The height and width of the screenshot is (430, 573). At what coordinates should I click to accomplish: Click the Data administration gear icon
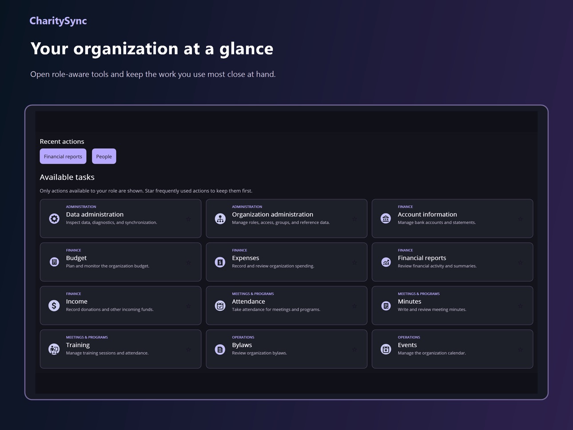click(x=54, y=218)
